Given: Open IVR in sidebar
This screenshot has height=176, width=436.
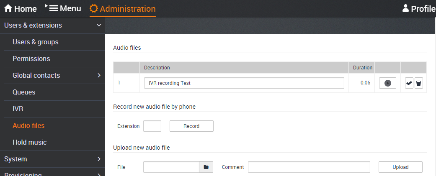Looking at the screenshot, I should [x=18, y=109].
